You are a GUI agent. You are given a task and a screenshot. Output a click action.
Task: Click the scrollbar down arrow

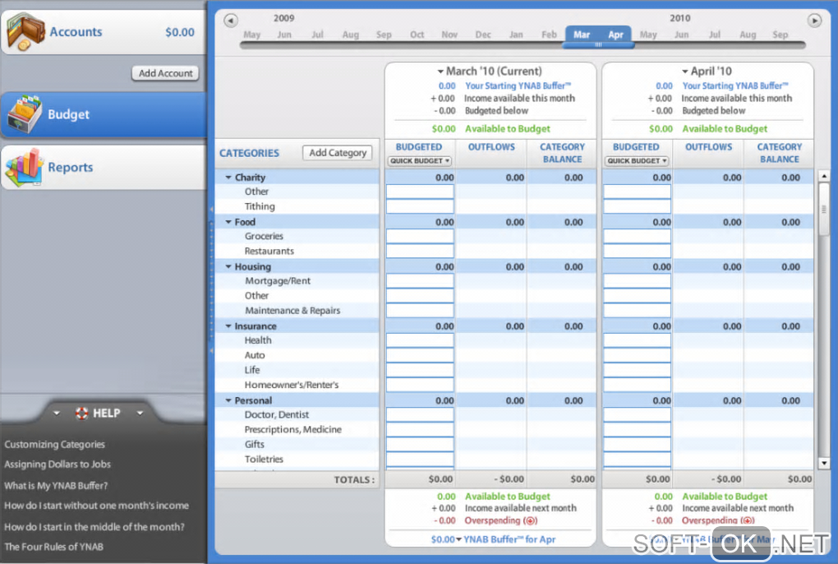click(x=824, y=463)
